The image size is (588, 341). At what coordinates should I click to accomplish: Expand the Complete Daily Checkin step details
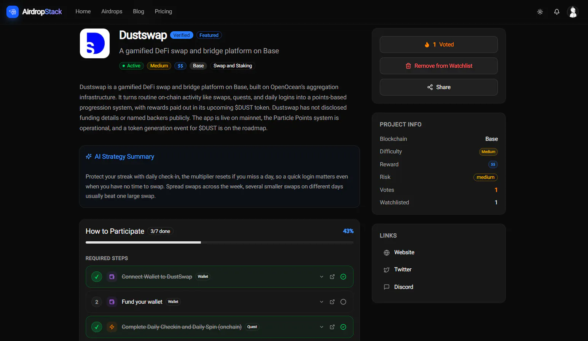(x=322, y=327)
